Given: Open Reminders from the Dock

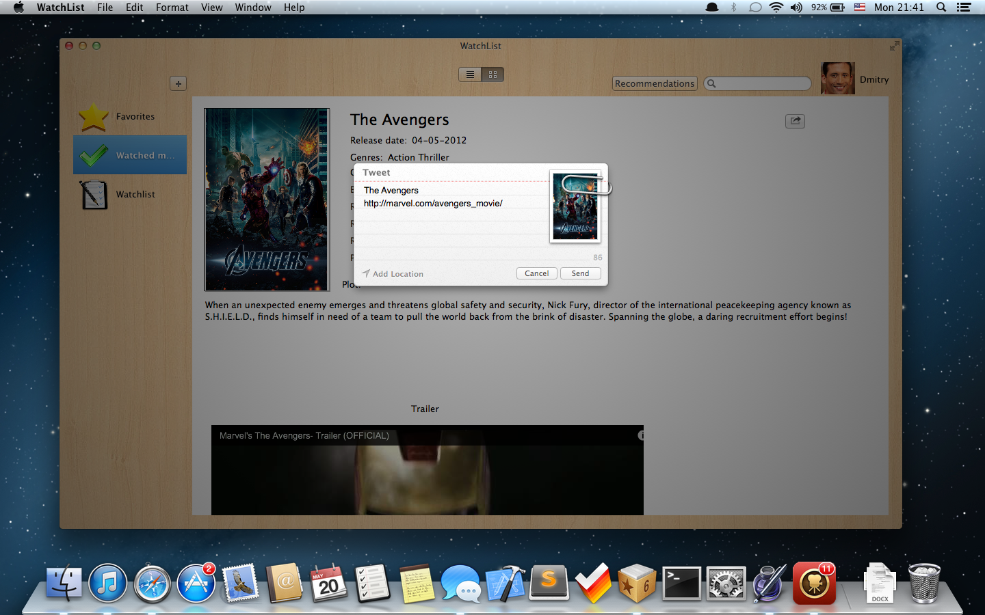Looking at the screenshot, I should point(373,584).
